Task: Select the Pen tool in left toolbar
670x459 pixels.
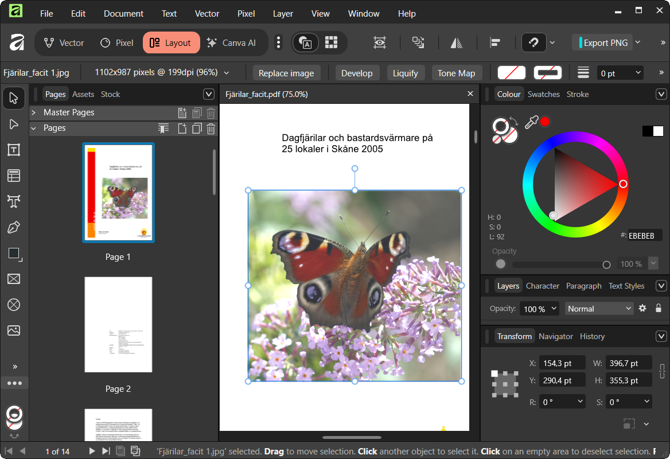Action: click(x=14, y=228)
